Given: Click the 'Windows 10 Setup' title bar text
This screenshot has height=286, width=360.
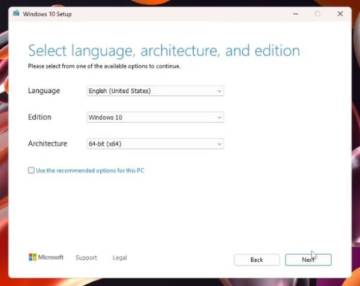Looking at the screenshot, I should tap(47, 14).
